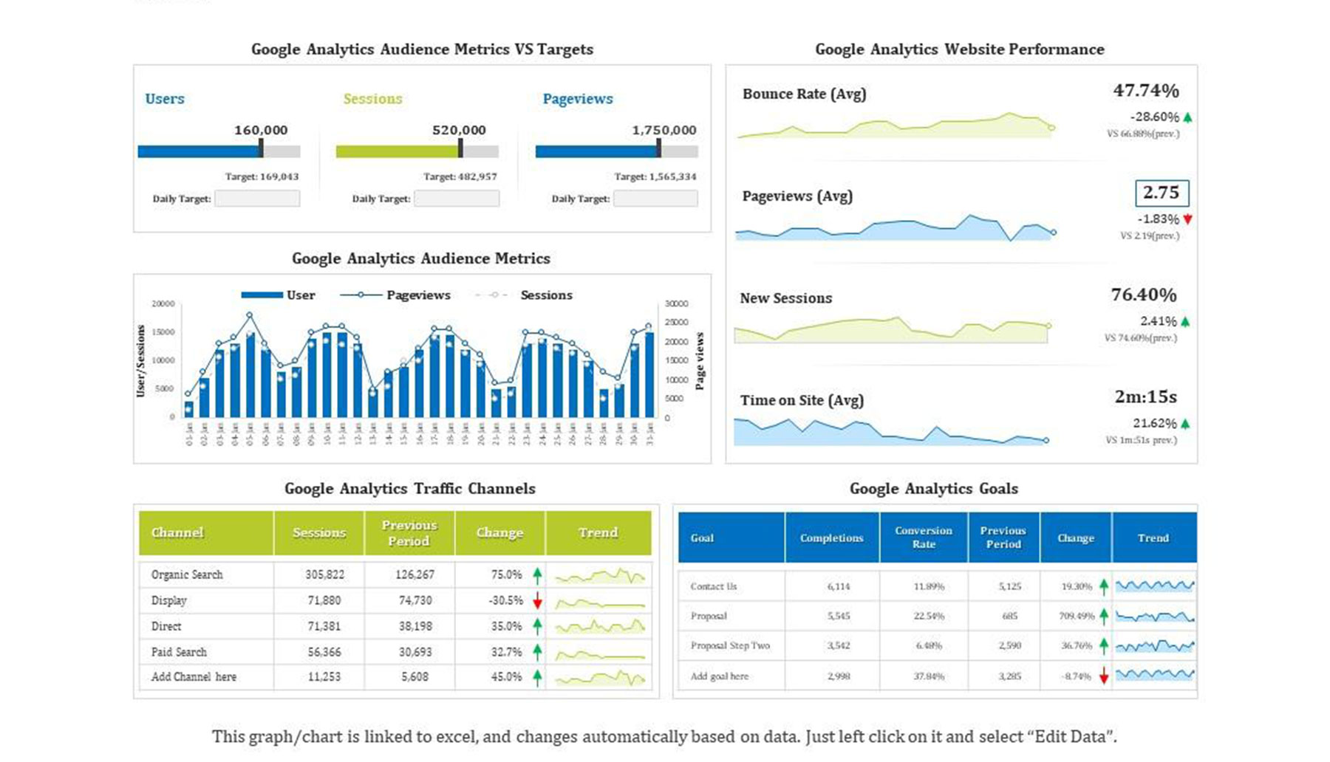Click red down arrow in Add goal here row
1330x762 pixels.
click(1103, 676)
